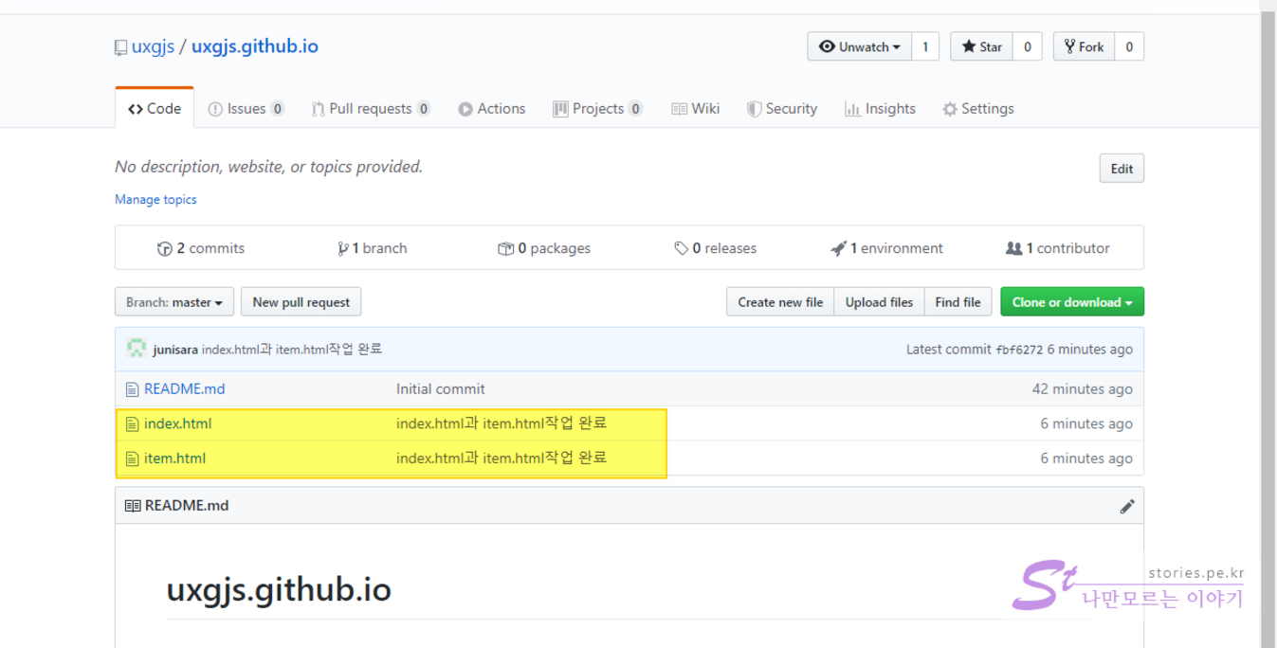This screenshot has width=1277, height=648.
Task: Click the README.md file icon in the file list
Action: click(x=133, y=389)
